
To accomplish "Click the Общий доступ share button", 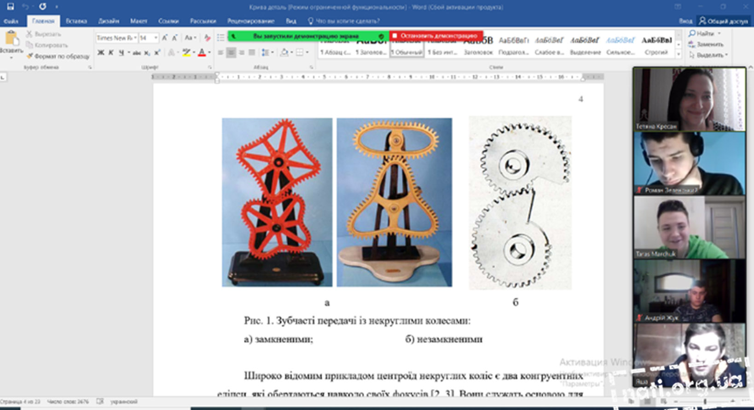I will tap(723, 21).
